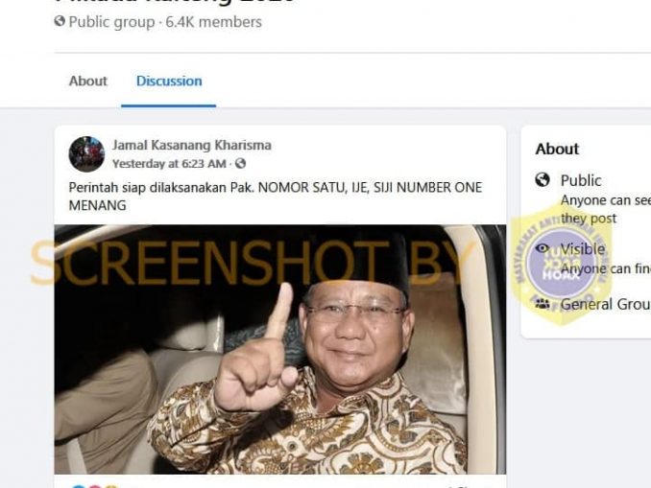Click the privacy globe icon next to the post timestamp
The width and height of the screenshot is (651, 488).
click(240, 163)
